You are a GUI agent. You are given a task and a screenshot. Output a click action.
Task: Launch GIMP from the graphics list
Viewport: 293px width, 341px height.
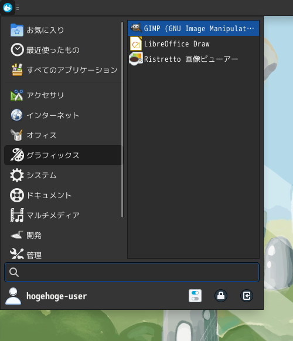click(x=193, y=28)
